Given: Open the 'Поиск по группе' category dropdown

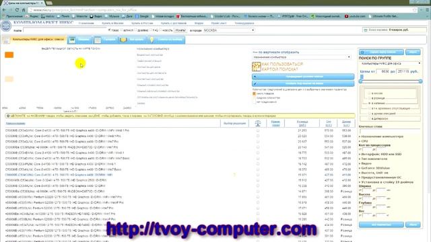Looking at the screenshot, I should coord(390,63).
